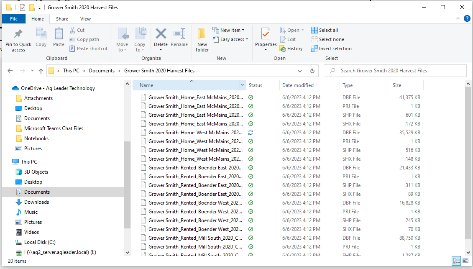Collapse the This PC tree node

[x=9, y=161]
